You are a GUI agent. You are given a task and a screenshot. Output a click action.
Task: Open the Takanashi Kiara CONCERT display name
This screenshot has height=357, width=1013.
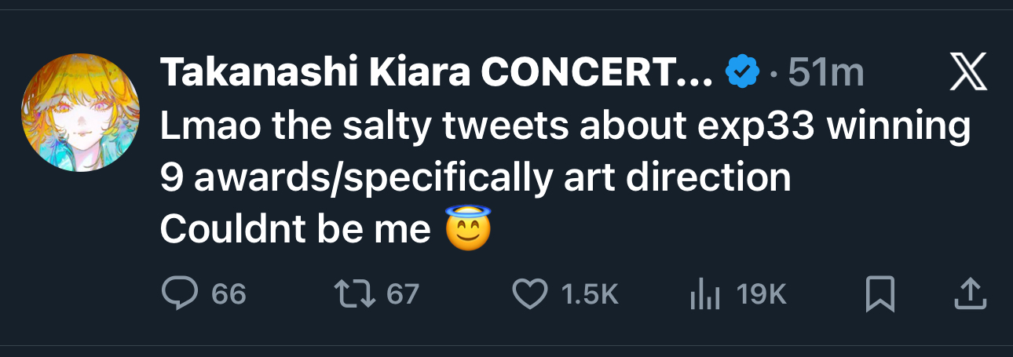pyautogui.click(x=437, y=73)
